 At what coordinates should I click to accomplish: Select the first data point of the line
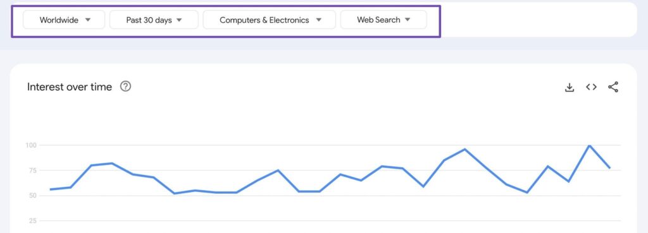(x=51, y=189)
